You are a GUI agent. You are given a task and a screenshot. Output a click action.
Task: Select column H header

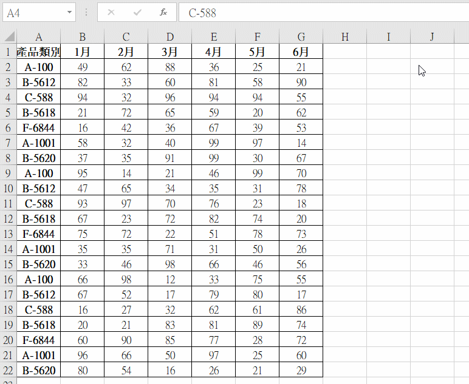point(345,37)
